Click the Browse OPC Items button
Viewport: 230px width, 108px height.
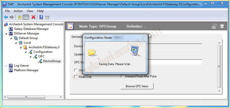(137, 86)
